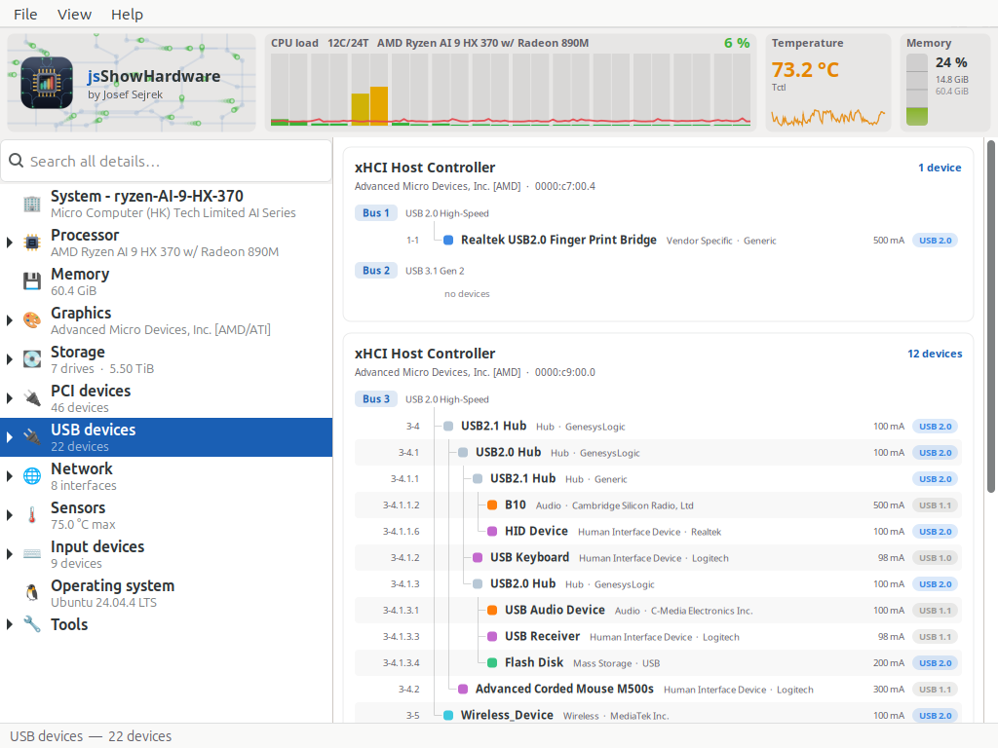
Task: Click the Network globe icon
Action: [32, 475]
